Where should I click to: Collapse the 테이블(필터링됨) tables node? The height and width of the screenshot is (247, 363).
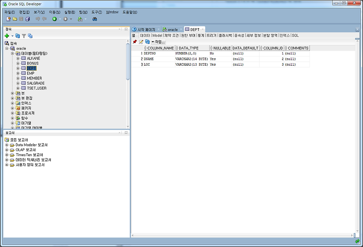click(x=13, y=53)
